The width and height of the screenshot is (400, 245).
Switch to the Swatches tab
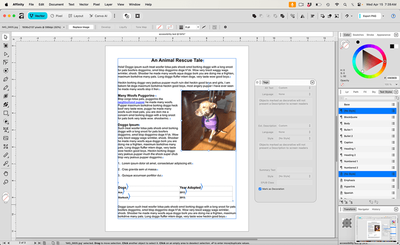point(358,35)
